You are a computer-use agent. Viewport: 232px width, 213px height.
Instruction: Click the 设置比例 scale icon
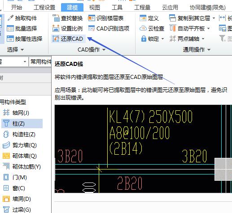[x=56, y=28]
